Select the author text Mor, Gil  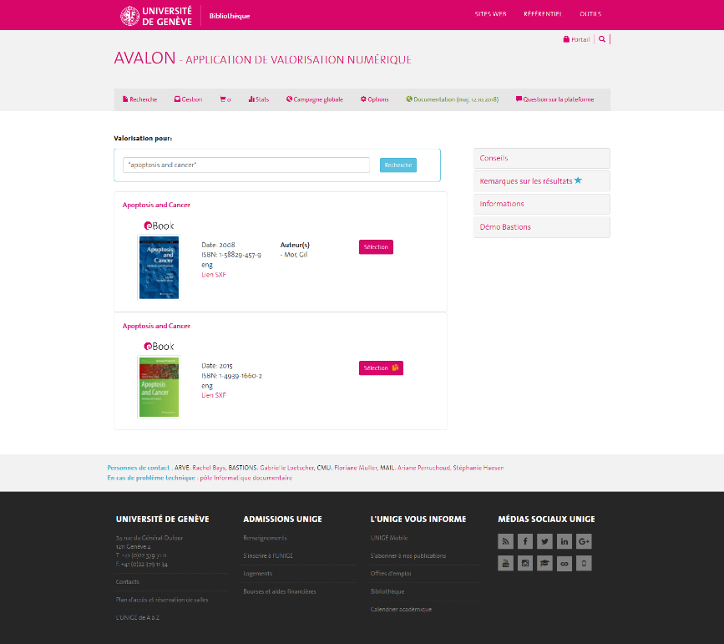click(296, 255)
